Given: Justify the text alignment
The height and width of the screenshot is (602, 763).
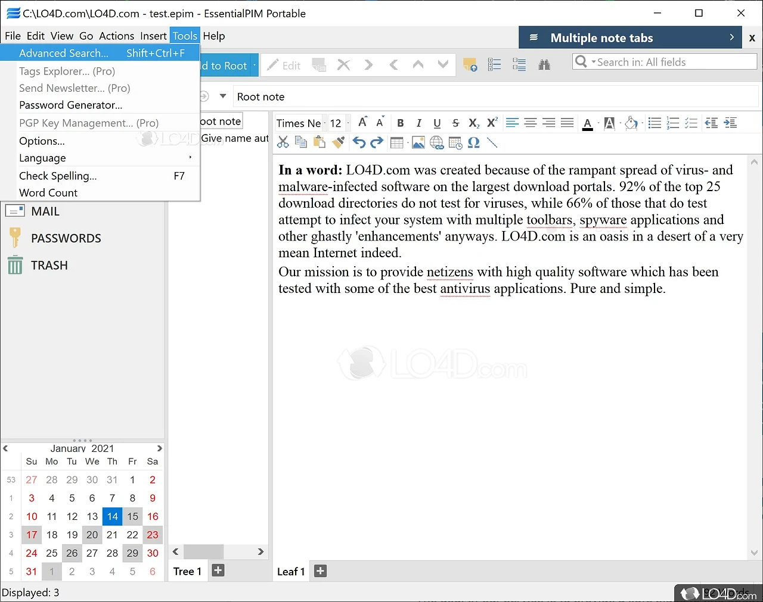Looking at the screenshot, I should [567, 123].
